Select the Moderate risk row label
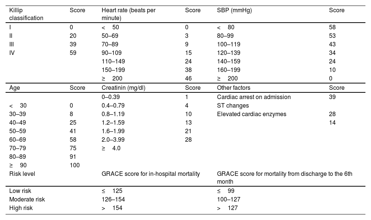Screen dimensions: 371x220 [x=27, y=200]
